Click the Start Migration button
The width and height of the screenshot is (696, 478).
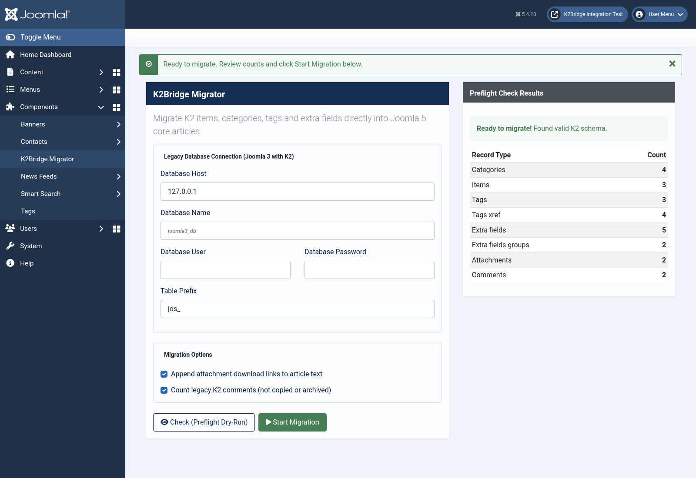292,422
